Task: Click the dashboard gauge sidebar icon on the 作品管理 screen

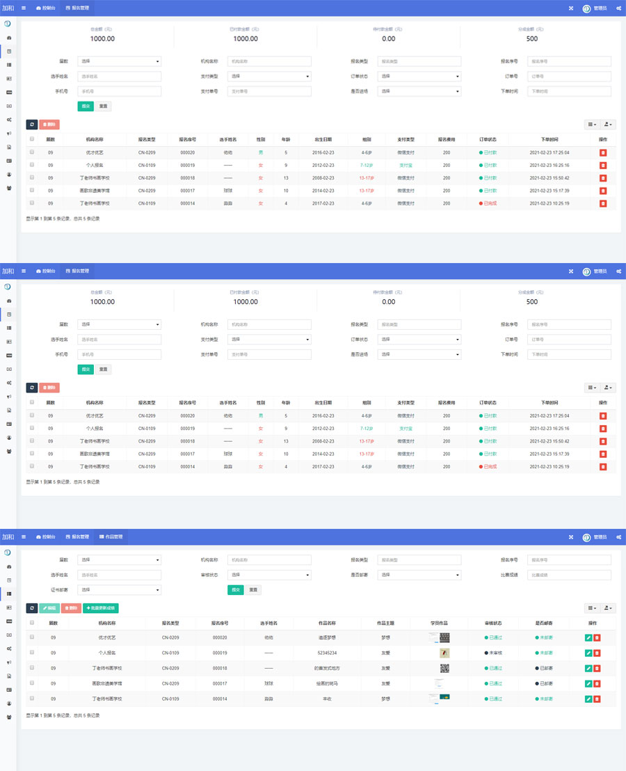Action: click(9, 566)
